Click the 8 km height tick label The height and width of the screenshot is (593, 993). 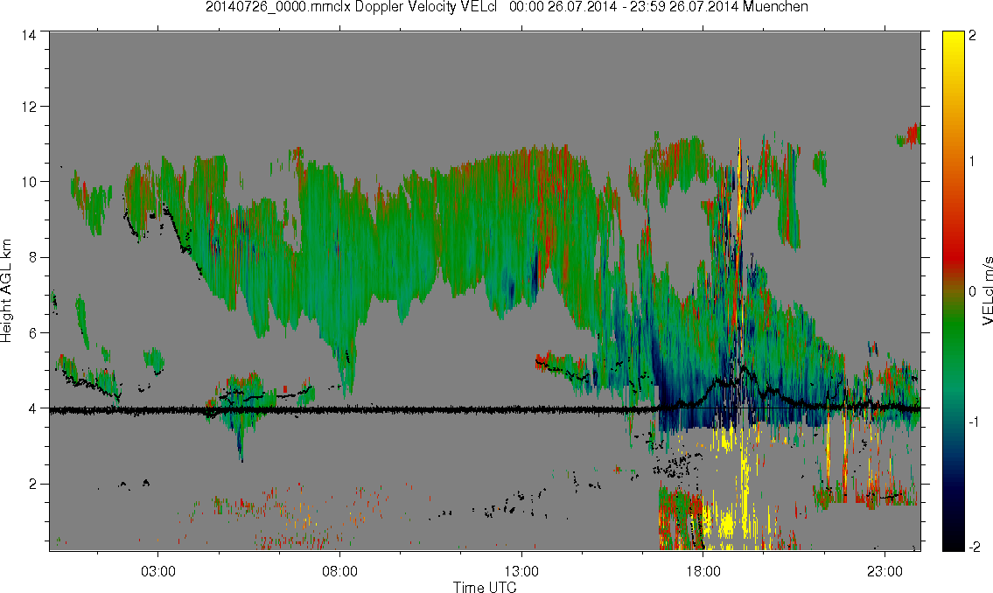(31, 257)
